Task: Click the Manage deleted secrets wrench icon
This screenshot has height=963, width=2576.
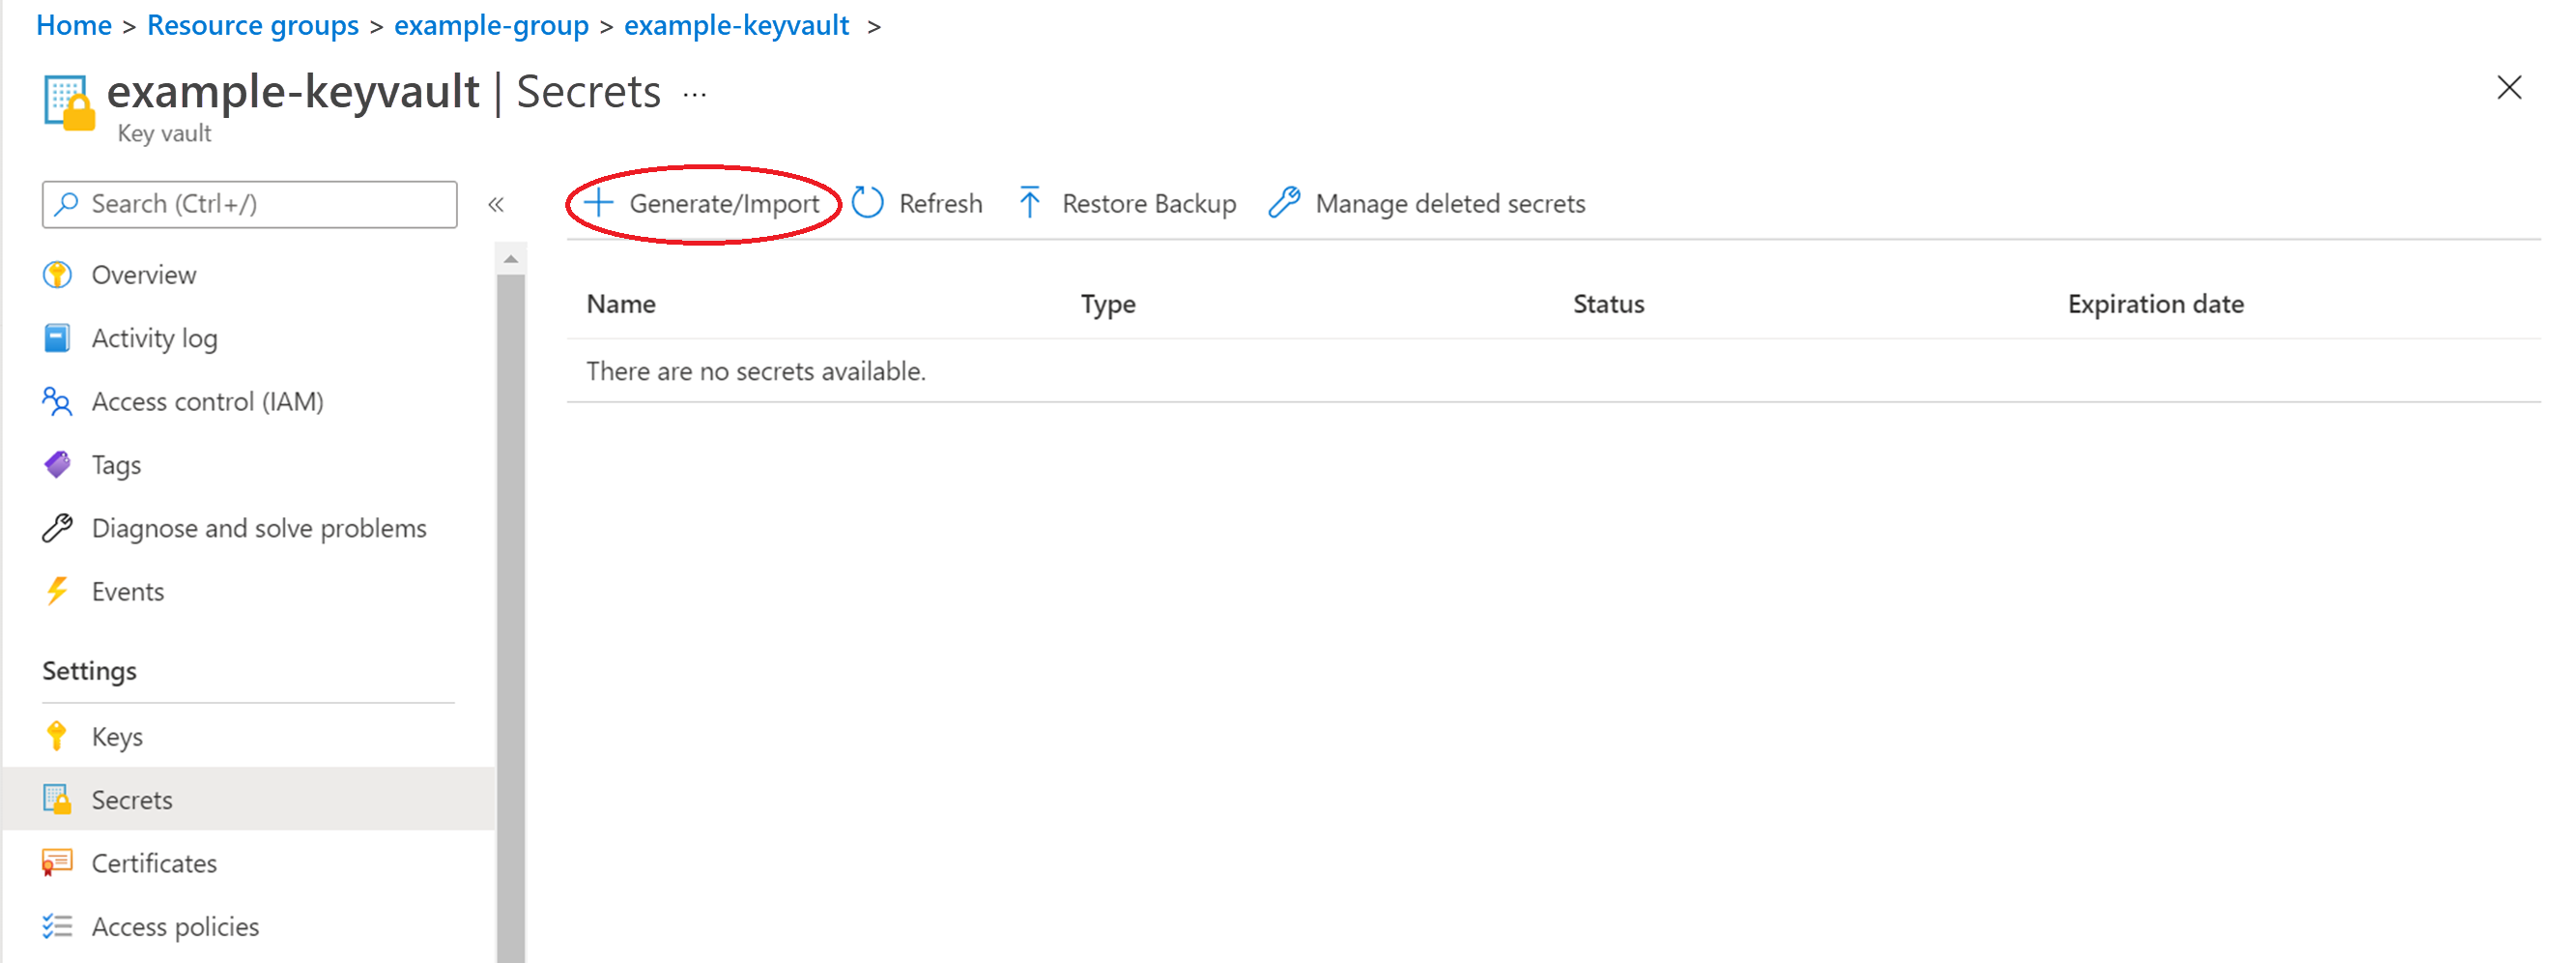Action: click(1284, 203)
